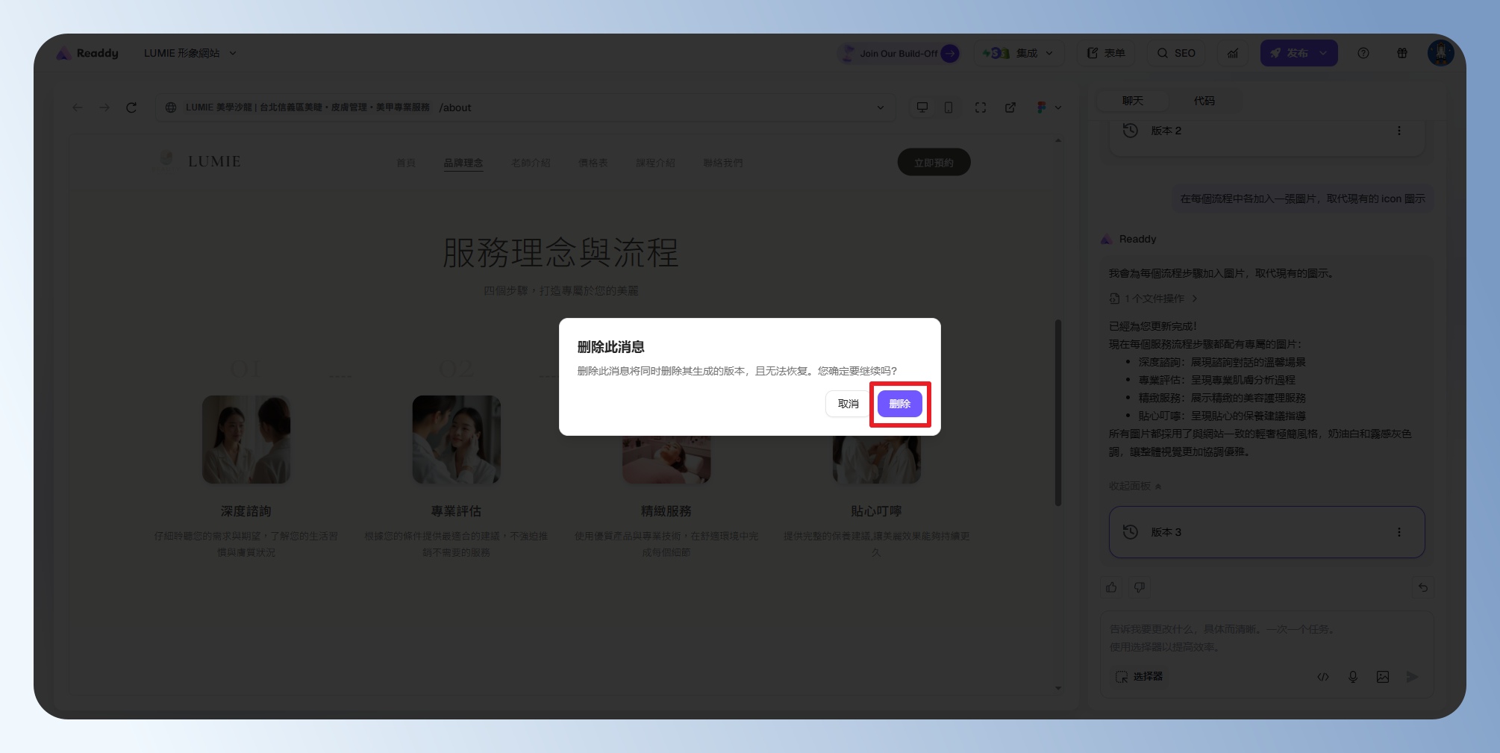1500x753 pixels.
Task: Open preview in new window icon
Action: click(1010, 107)
